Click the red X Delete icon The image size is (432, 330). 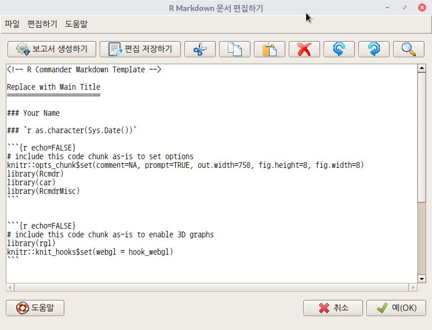tap(304, 49)
